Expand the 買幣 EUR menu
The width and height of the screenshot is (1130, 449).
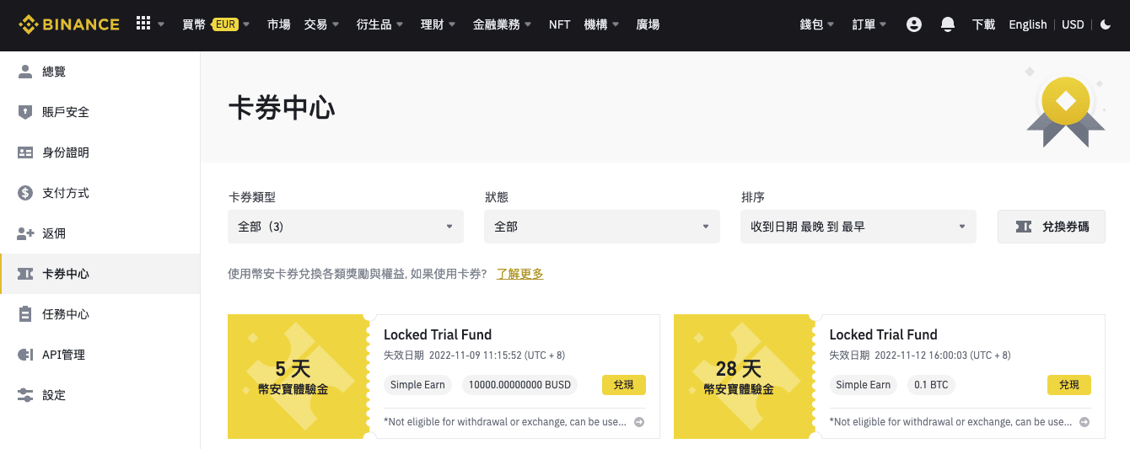(x=216, y=24)
